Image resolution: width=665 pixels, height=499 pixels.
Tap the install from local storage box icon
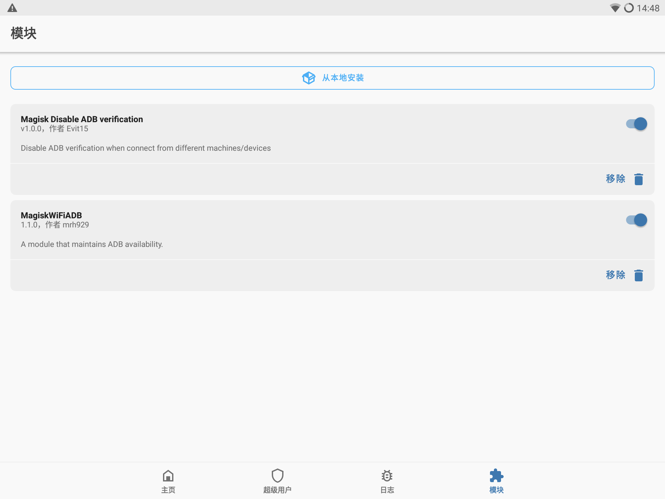(308, 78)
